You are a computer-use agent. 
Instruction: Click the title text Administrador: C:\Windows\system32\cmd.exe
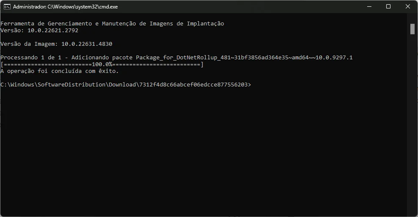coord(65,7)
